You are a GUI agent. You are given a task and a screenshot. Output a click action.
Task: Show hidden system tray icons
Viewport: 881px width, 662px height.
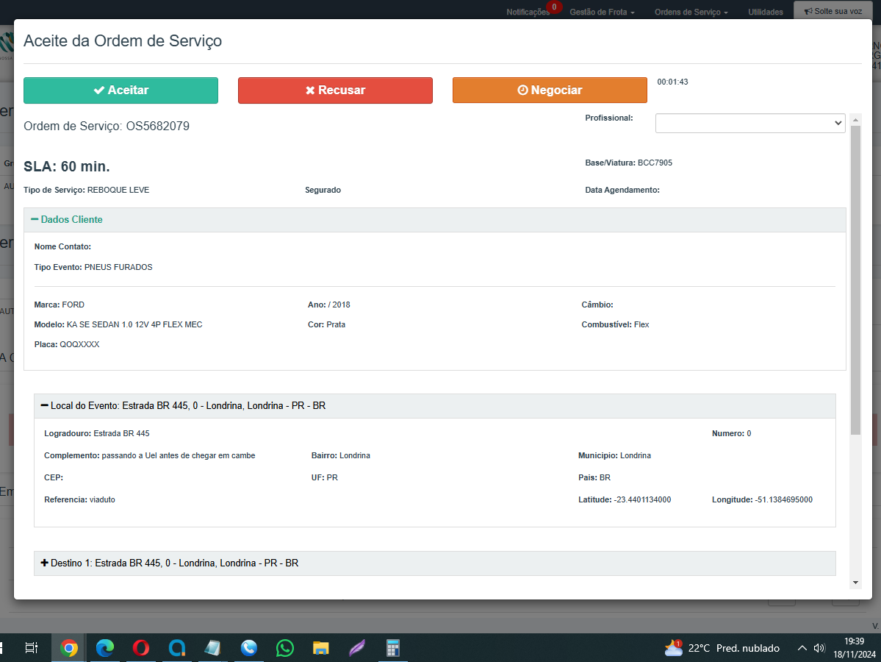pos(802,648)
